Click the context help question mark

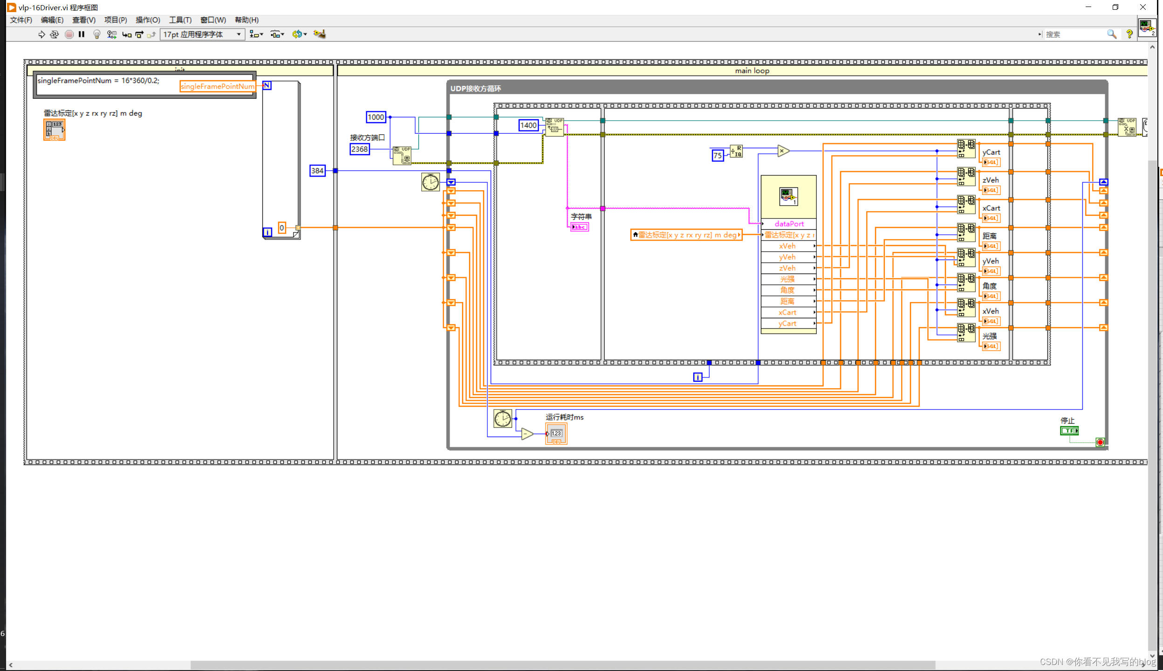tap(1129, 34)
